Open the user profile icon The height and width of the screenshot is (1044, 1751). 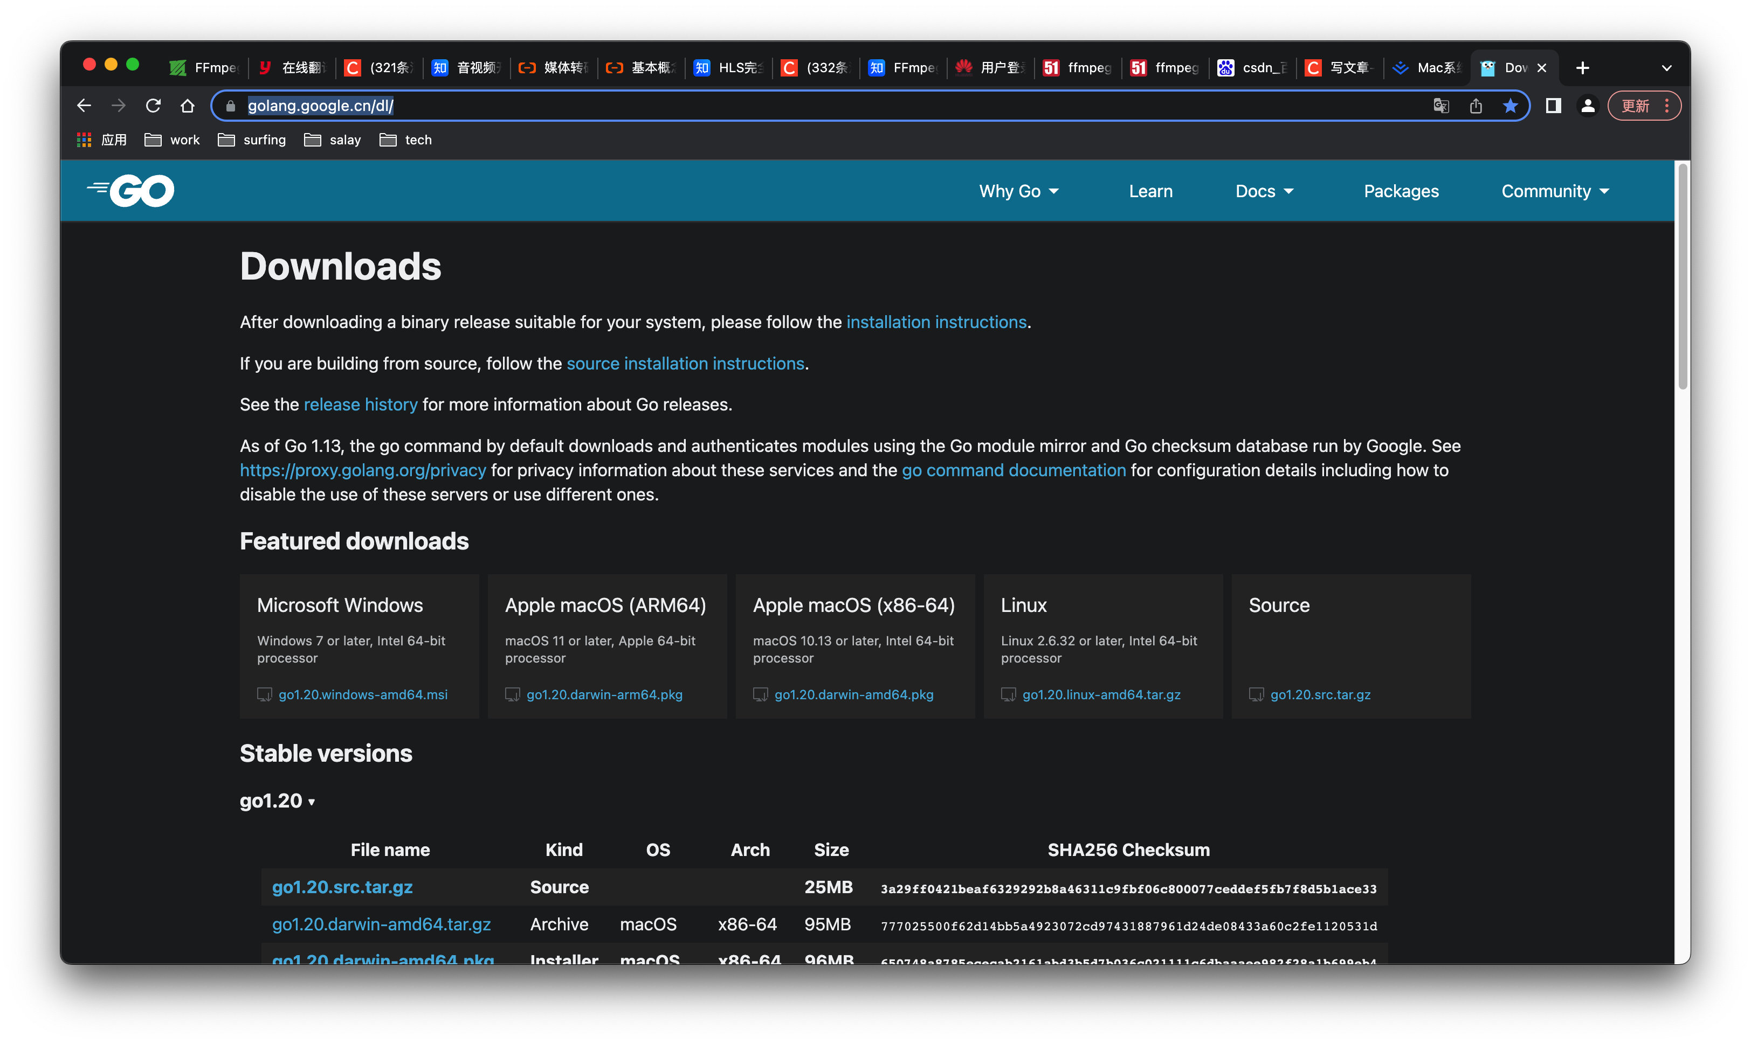click(x=1588, y=106)
